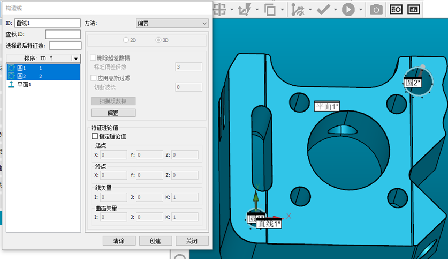The image size is (448, 259).
Task: Open the 方法 dropdown showing 偏置
Action: (x=172, y=23)
